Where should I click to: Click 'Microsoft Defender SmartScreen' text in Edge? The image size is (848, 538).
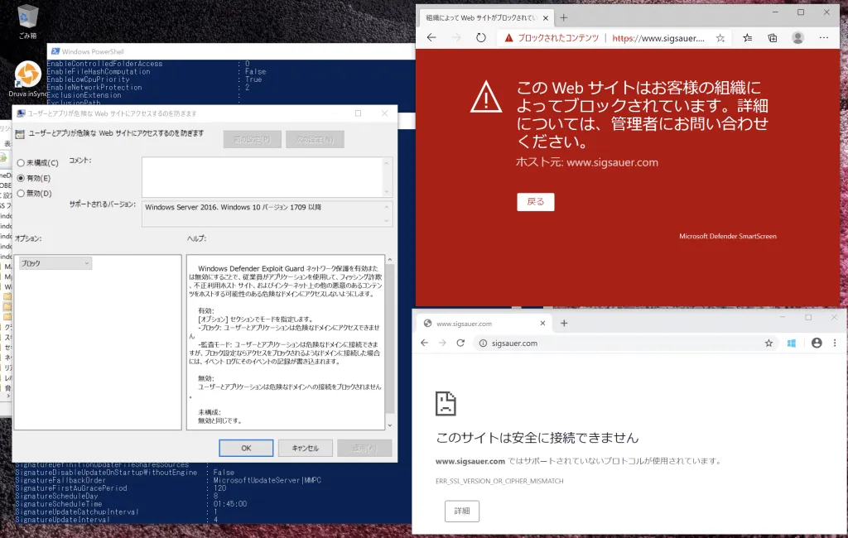coord(727,236)
